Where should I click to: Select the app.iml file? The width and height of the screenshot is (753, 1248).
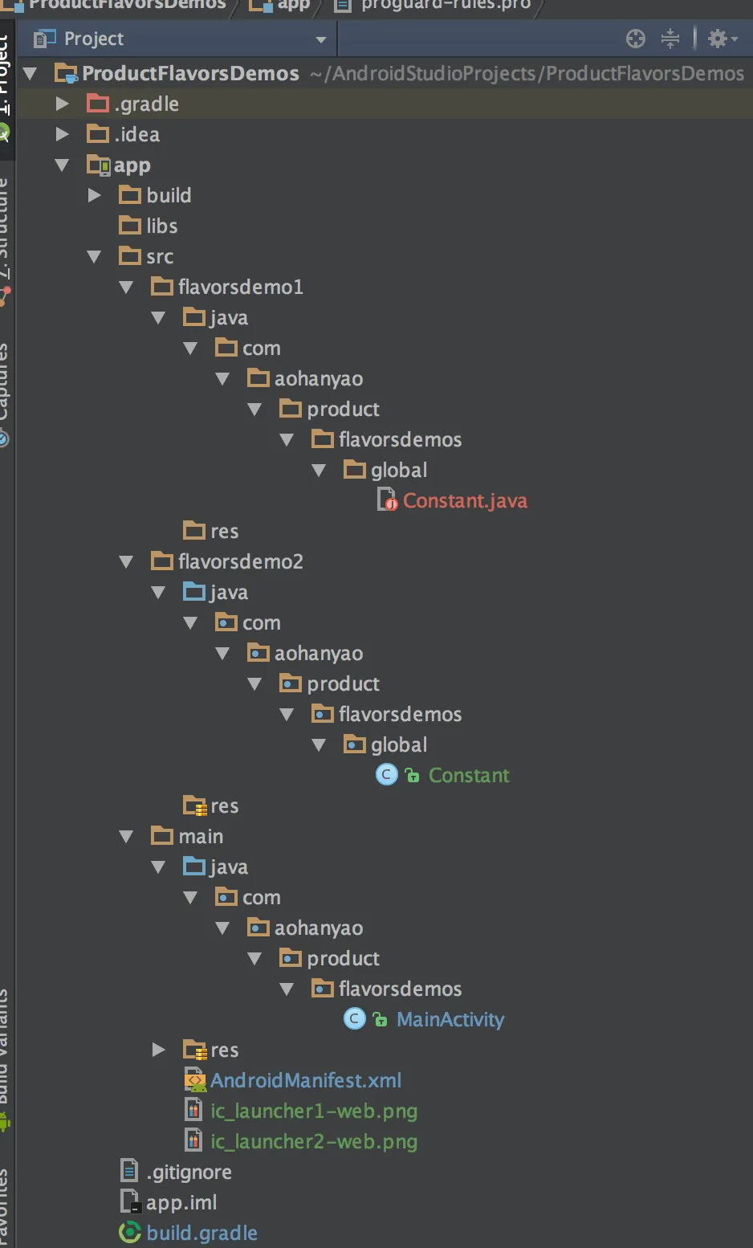(x=181, y=1203)
